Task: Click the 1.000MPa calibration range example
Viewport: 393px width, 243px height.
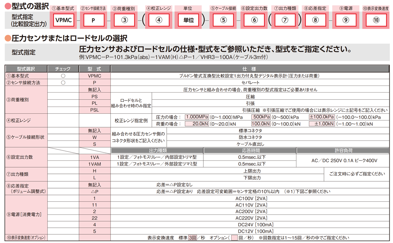Action: pos(197,117)
